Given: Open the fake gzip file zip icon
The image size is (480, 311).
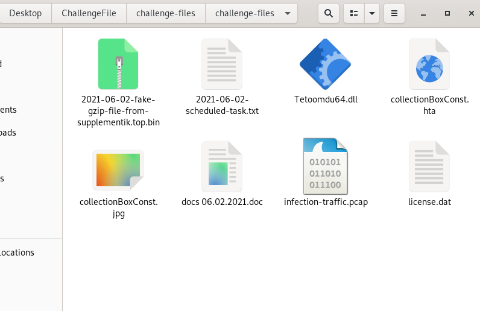Looking at the screenshot, I should (118, 64).
